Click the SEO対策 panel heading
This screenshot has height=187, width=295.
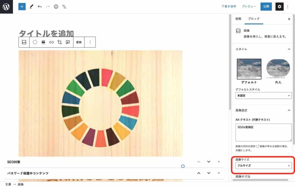point(14,162)
